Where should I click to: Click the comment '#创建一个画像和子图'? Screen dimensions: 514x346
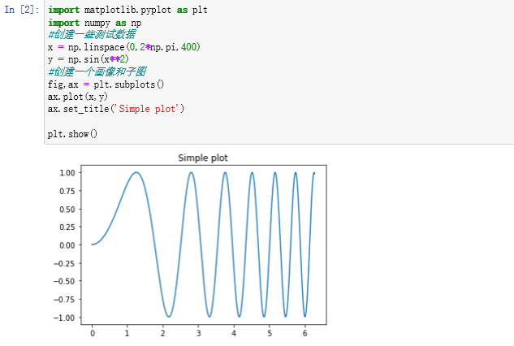pyautogui.click(x=97, y=71)
